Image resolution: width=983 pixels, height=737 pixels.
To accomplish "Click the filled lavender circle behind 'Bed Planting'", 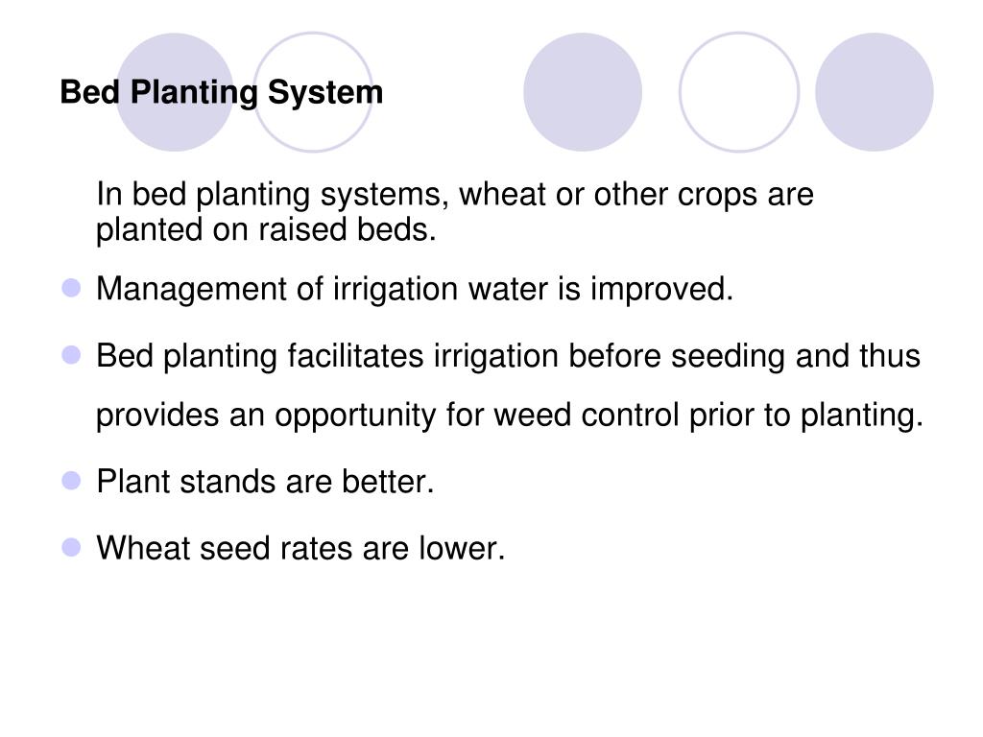I will pyautogui.click(x=175, y=92).
